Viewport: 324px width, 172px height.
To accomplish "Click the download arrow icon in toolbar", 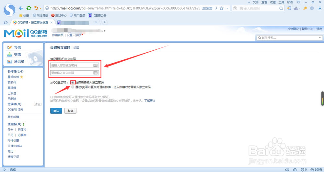I will coord(320,8).
